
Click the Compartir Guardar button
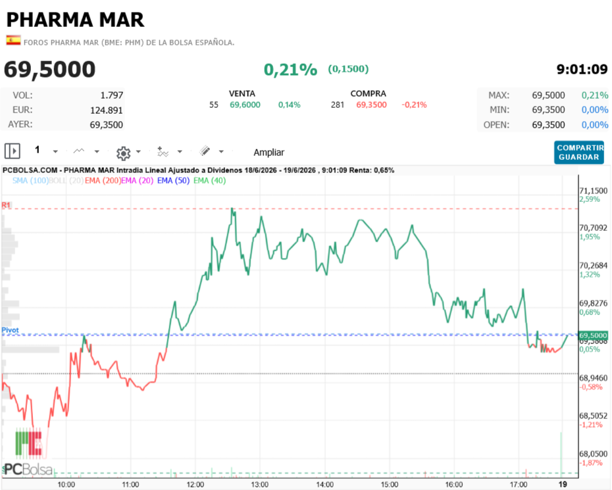tap(579, 152)
